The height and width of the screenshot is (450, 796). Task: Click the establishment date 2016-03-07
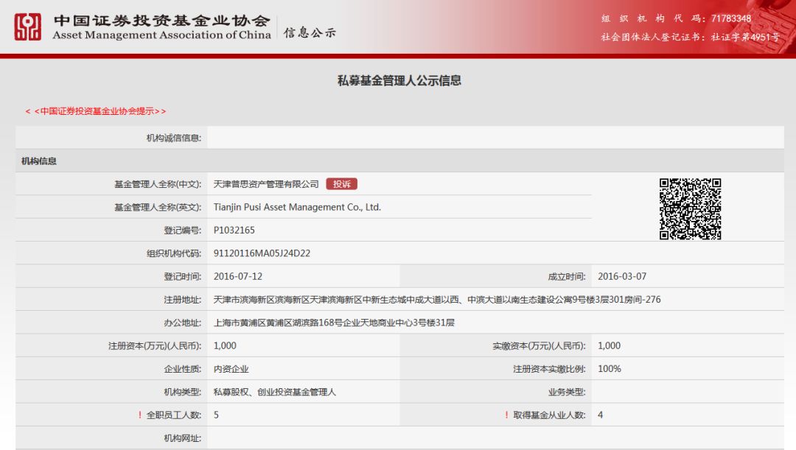pos(622,276)
